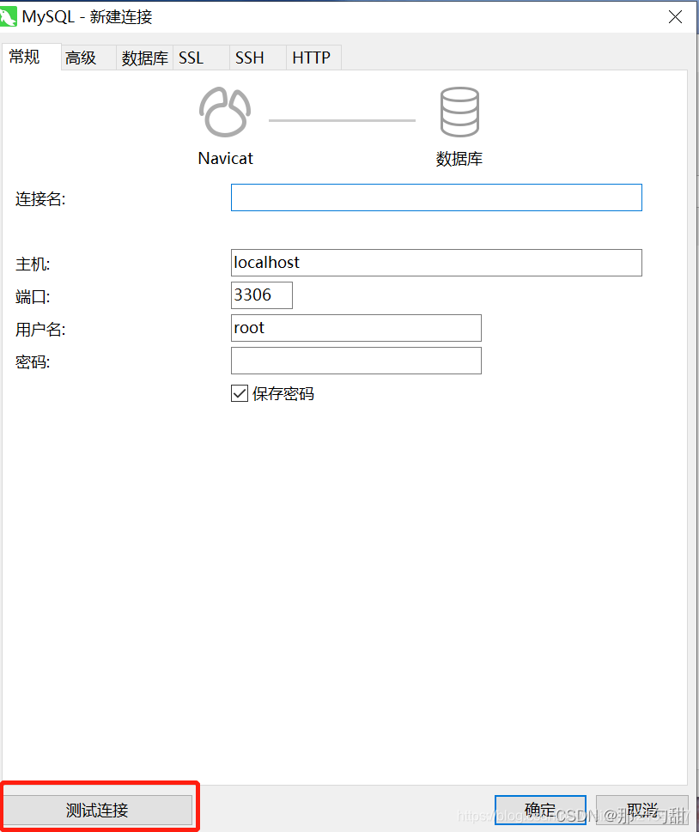The height and width of the screenshot is (832, 699).
Task: Click the Navicat logo icon
Action: point(225,112)
